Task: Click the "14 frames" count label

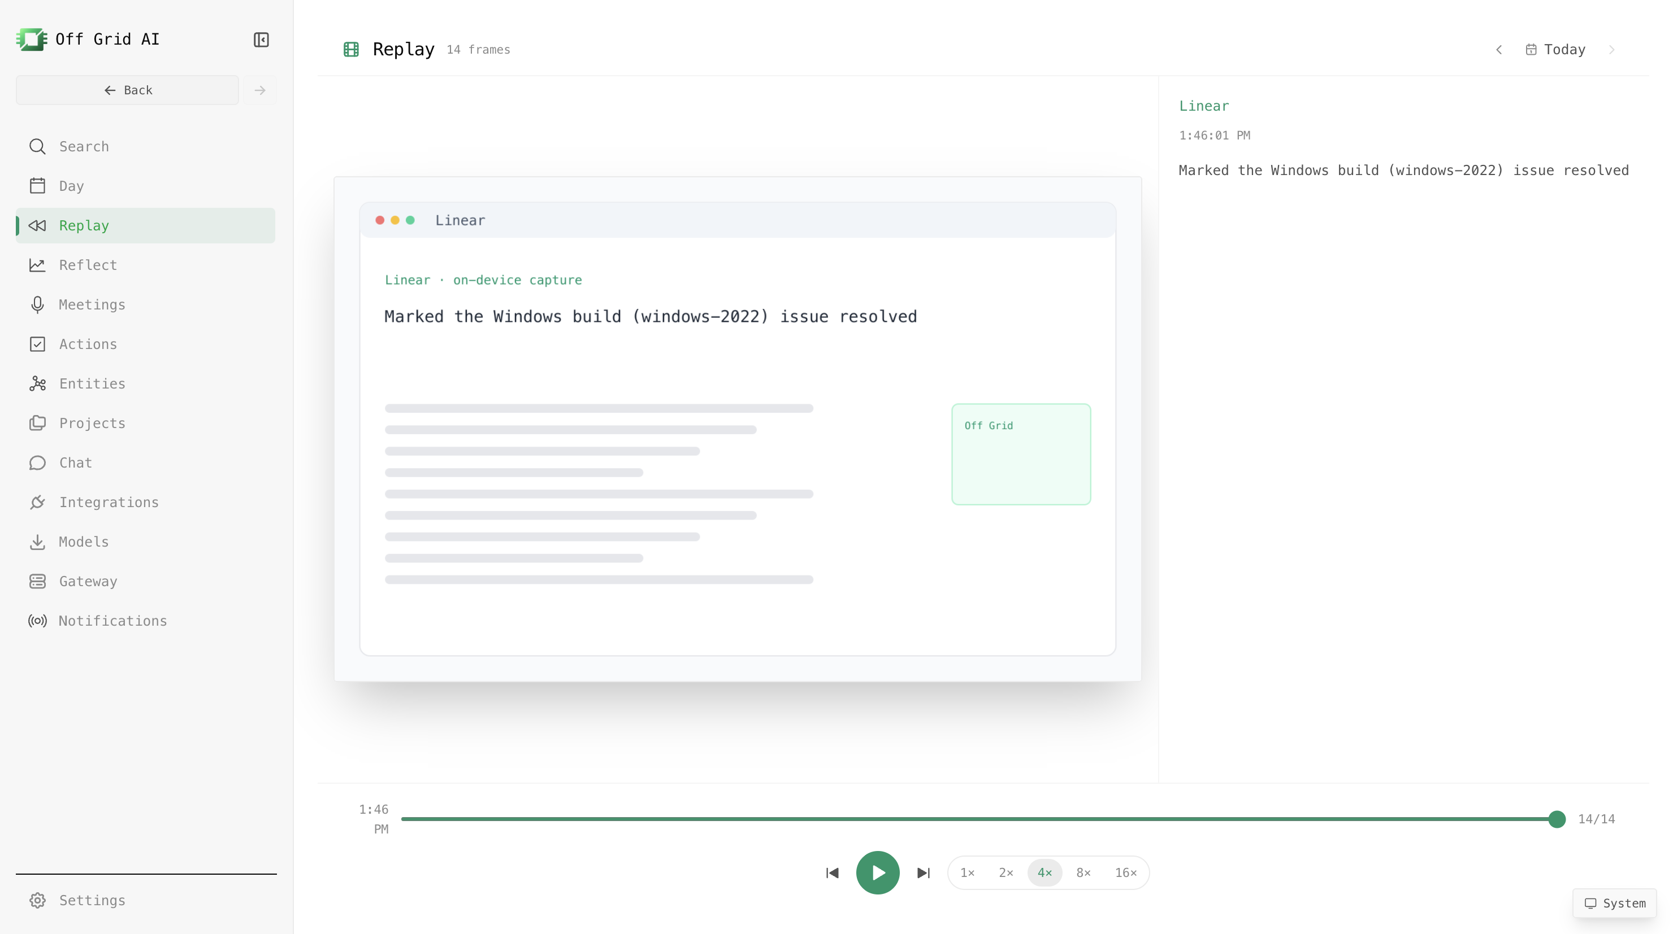Action: (x=478, y=50)
